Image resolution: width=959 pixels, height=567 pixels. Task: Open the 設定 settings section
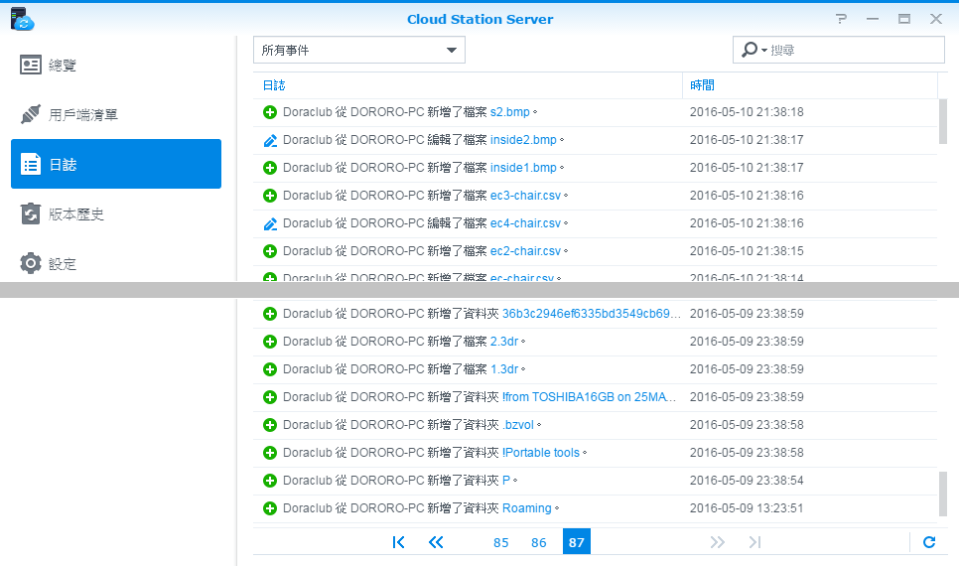click(116, 263)
